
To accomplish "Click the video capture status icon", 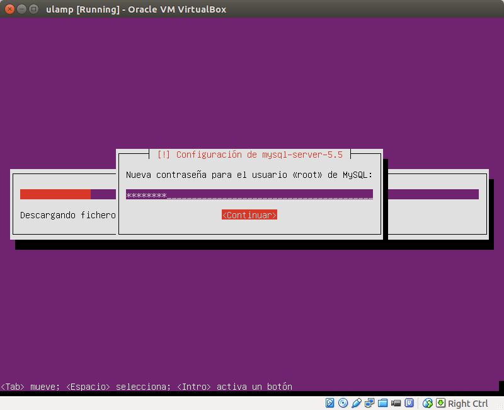I will tap(396, 402).
